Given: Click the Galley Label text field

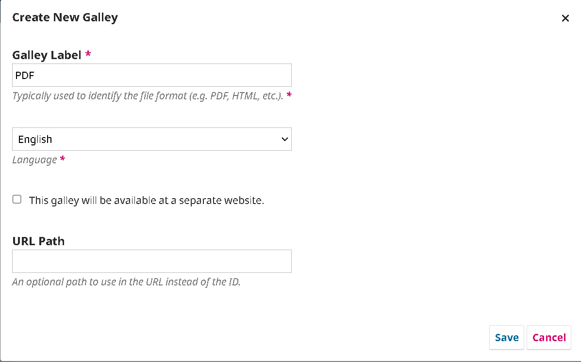Looking at the screenshot, I should (x=151, y=75).
